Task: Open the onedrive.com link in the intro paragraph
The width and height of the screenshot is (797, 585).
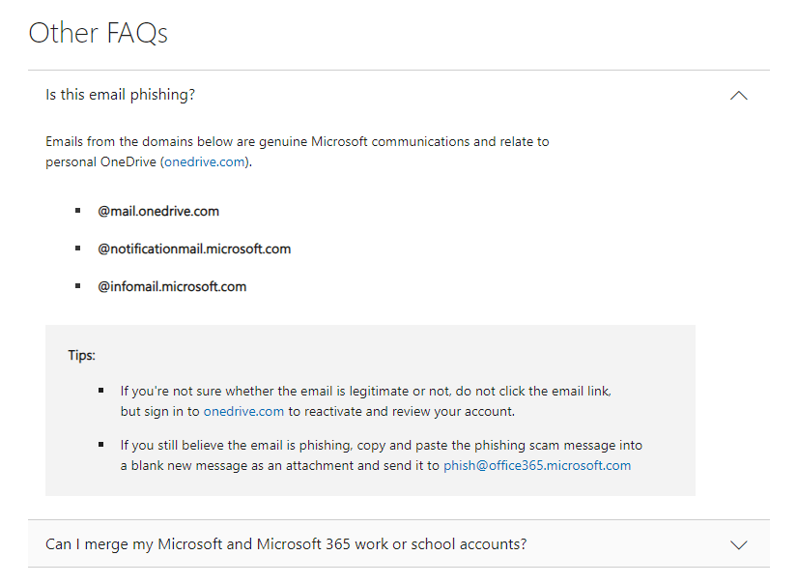Action: click(205, 161)
